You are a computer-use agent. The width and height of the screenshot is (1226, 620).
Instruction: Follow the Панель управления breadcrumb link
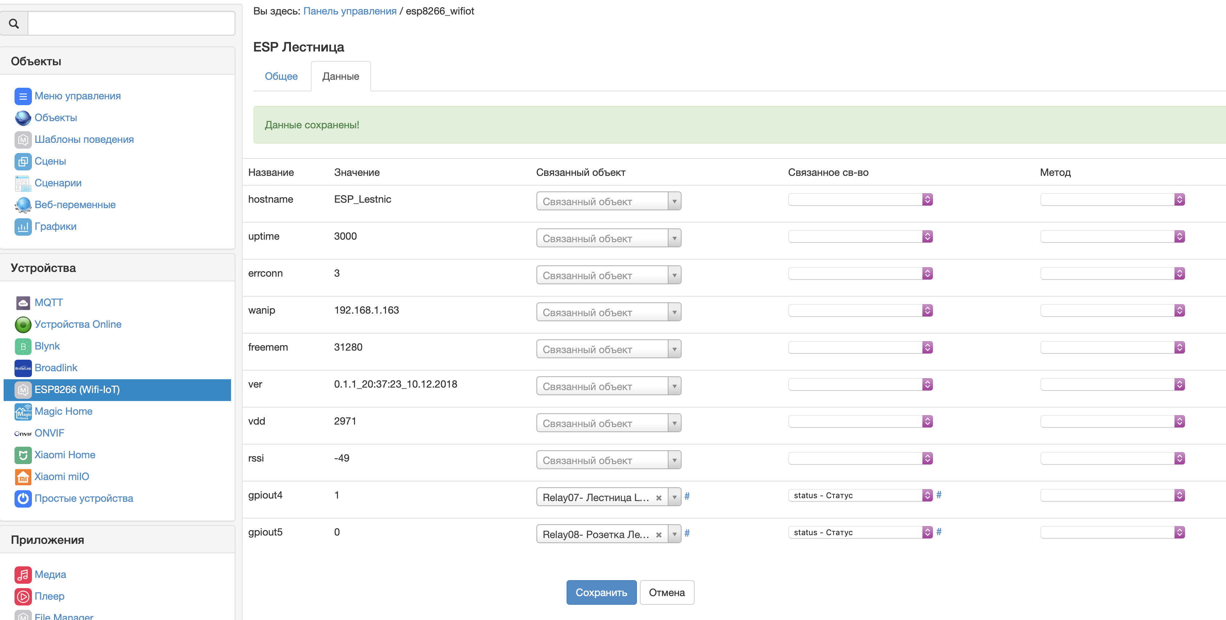(349, 11)
